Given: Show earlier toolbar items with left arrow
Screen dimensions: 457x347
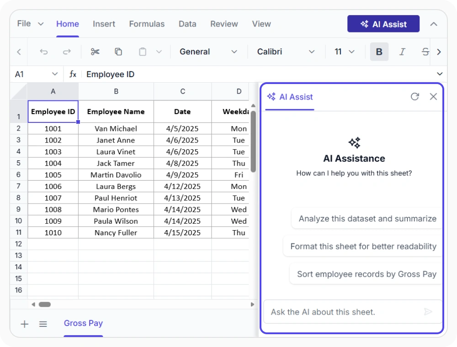Looking at the screenshot, I should 19,52.
